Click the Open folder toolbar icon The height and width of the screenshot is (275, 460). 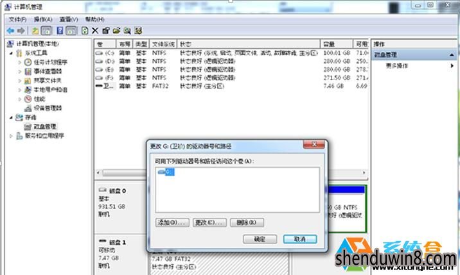coord(116,31)
